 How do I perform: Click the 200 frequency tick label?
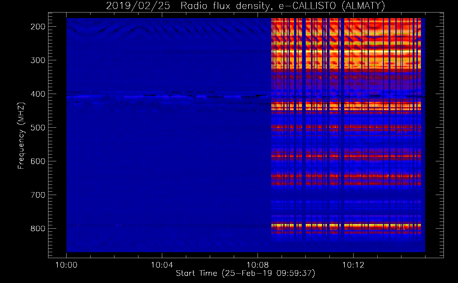[x=38, y=27]
